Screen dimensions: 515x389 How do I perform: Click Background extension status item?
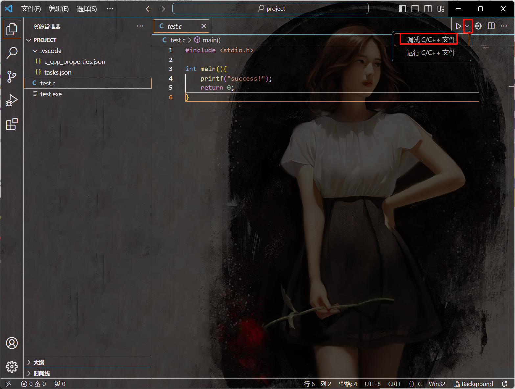click(473, 384)
